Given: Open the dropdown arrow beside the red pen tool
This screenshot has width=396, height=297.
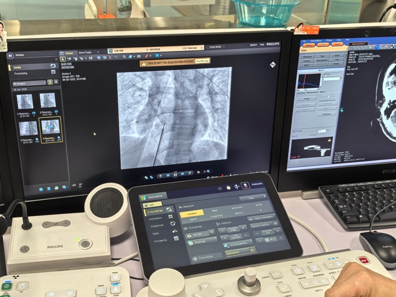Looking at the screenshot, I should pyautogui.click(x=150, y=56).
